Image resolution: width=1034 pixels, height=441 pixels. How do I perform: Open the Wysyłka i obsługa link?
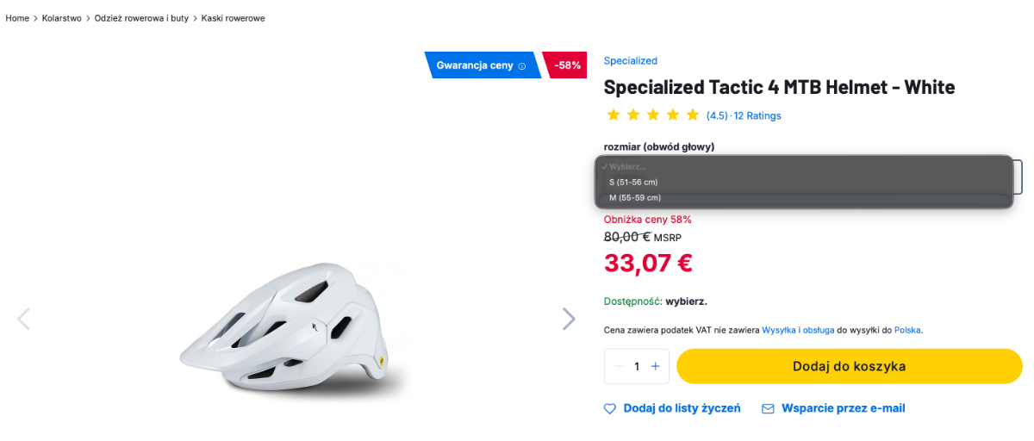(798, 330)
